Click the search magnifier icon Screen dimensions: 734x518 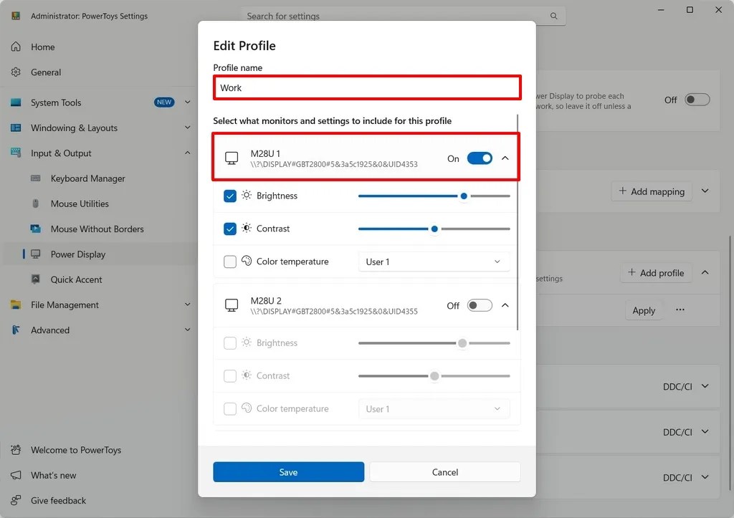coord(554,16)
